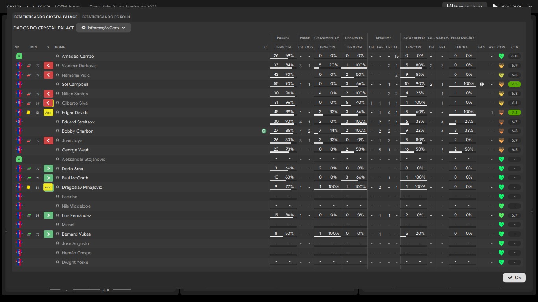This screenshot has height=302, width=538.
Task: Click Bobby Charlton's green captain badge
Action: click(264, 131)
